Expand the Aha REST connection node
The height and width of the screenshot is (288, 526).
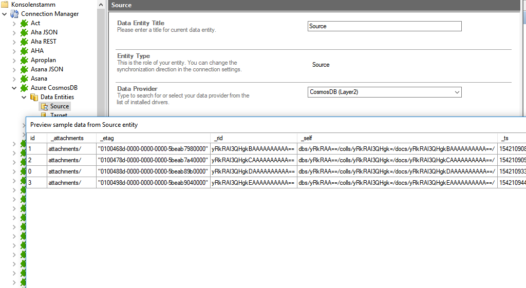coord(14,42)
